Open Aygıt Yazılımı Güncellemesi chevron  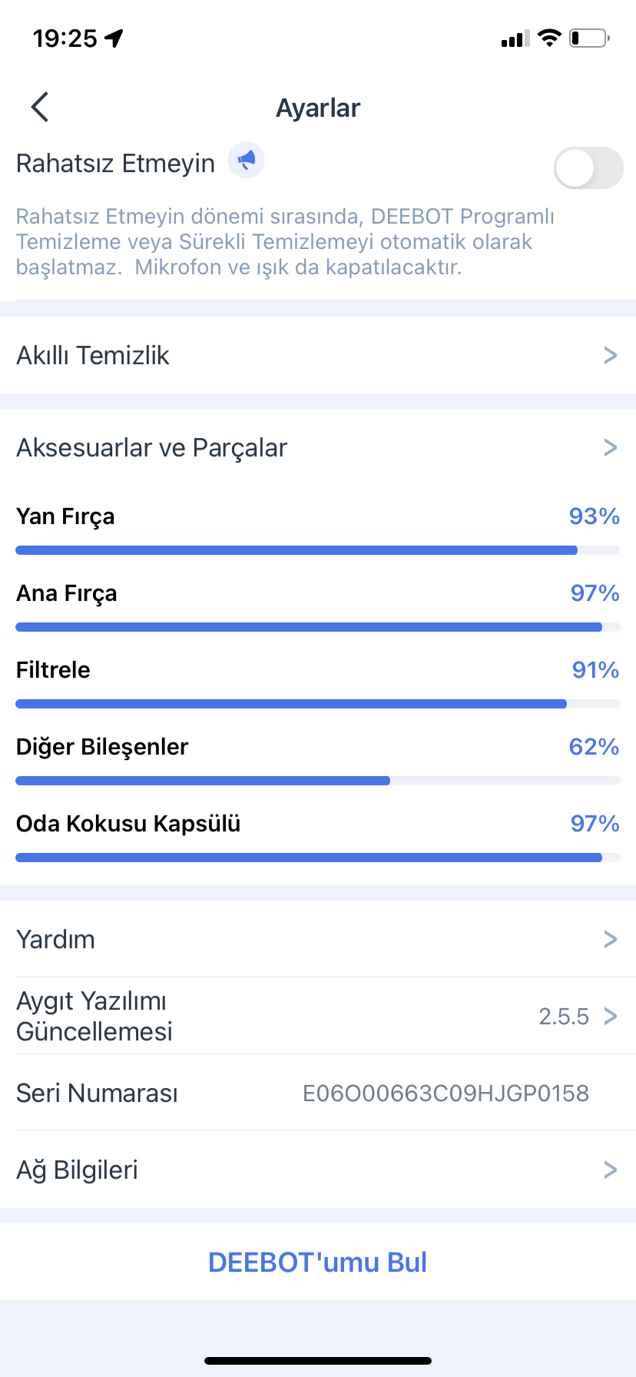(x=611, y=1016)
